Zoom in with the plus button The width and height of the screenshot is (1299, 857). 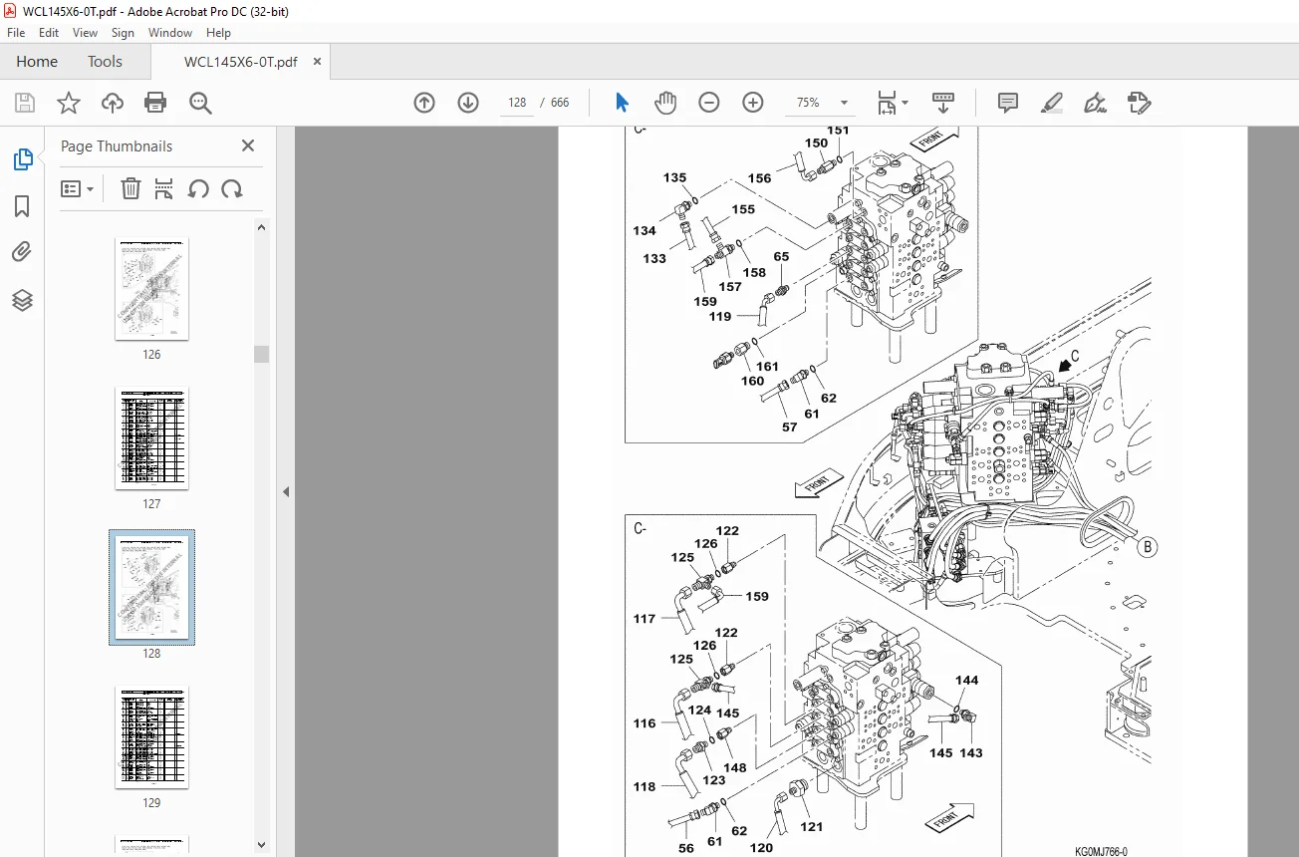[753, 103]
